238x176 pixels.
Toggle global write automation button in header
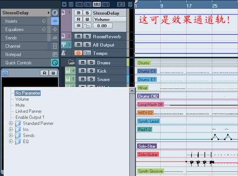(x=106, y=4)
